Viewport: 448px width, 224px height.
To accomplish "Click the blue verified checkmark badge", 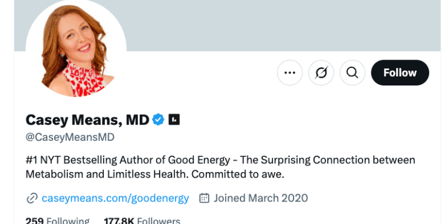I will pos(158,120).
